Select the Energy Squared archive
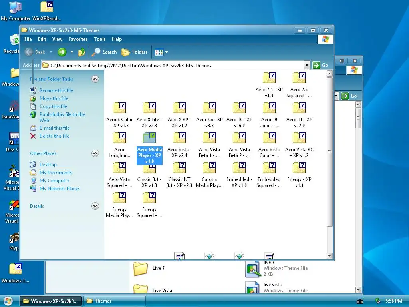 [149, 204]
